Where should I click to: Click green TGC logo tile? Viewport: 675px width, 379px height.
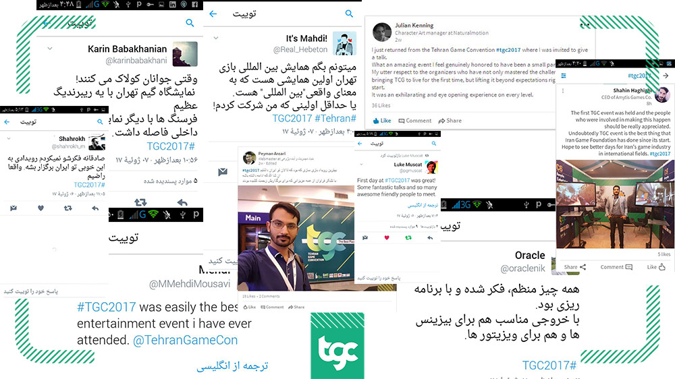(x=337, y=346)
